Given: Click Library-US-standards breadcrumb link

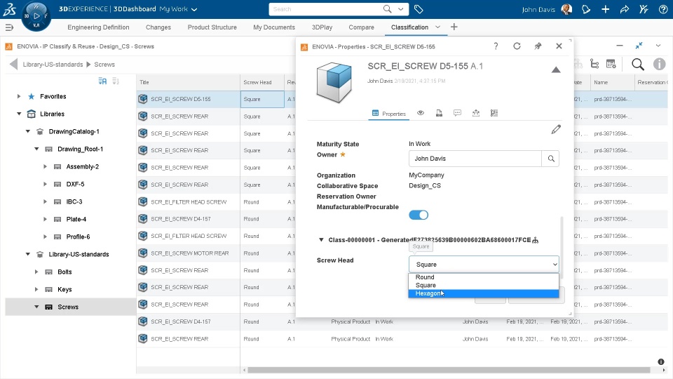Looking at the screenshot, I should pos(53,65).
